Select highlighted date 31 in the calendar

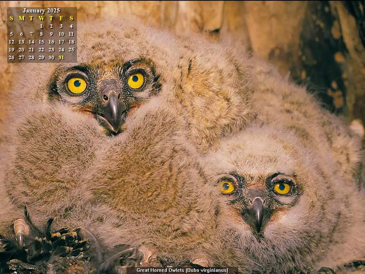(x=61, y=57)
